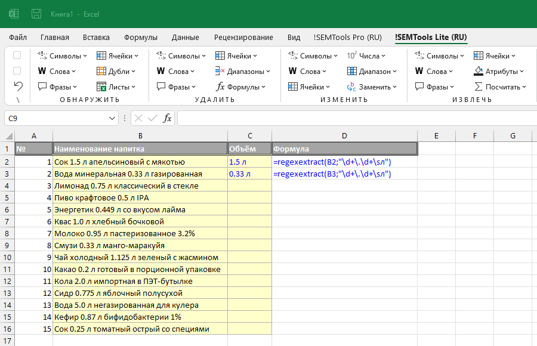The height and width of the screenshot is (346, 537).
Task: Select cell 'Смузи 0.33 л манго-маракуйя'
Action: 140,246
